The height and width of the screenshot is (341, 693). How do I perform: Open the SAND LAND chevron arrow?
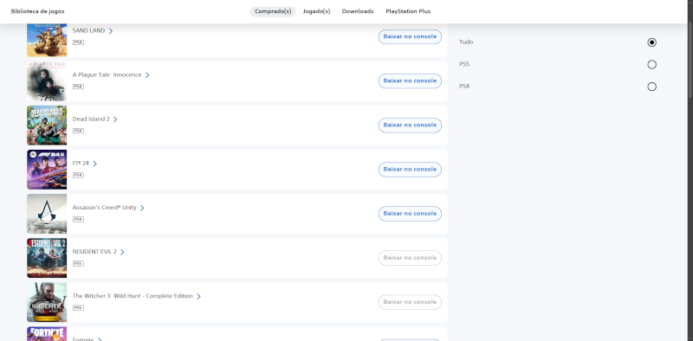point(111,31)
